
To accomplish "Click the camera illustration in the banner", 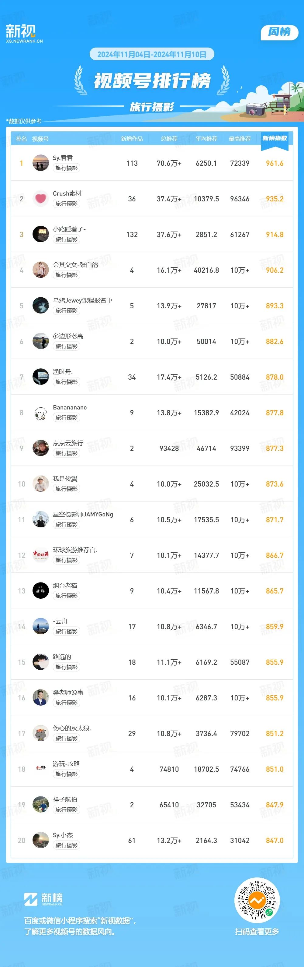I will click(x=256, y=109).
